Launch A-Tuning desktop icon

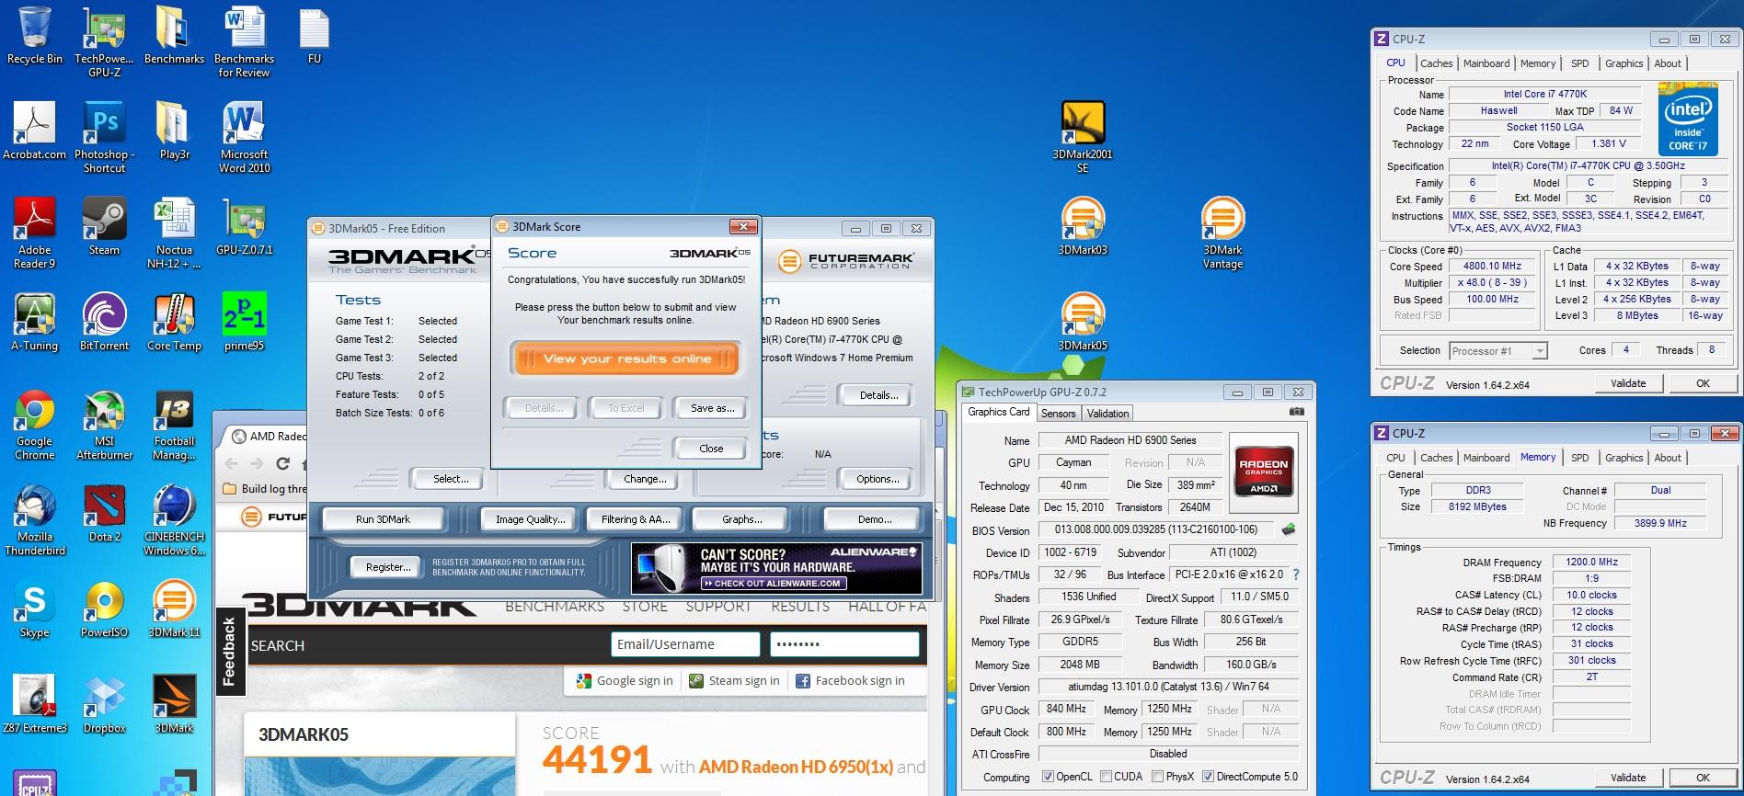[35, 323]
